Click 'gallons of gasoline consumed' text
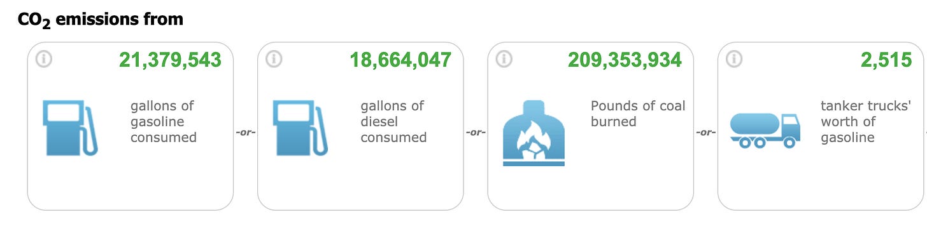The image size is (927, 231). tap(164, 121)
